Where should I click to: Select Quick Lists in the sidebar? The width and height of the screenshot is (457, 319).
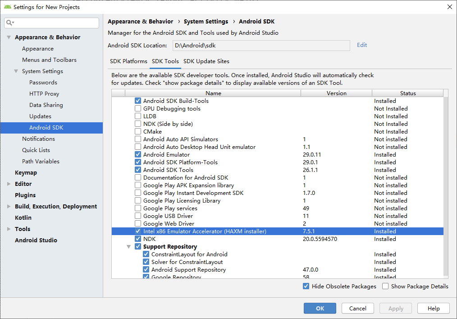(36, 150)
